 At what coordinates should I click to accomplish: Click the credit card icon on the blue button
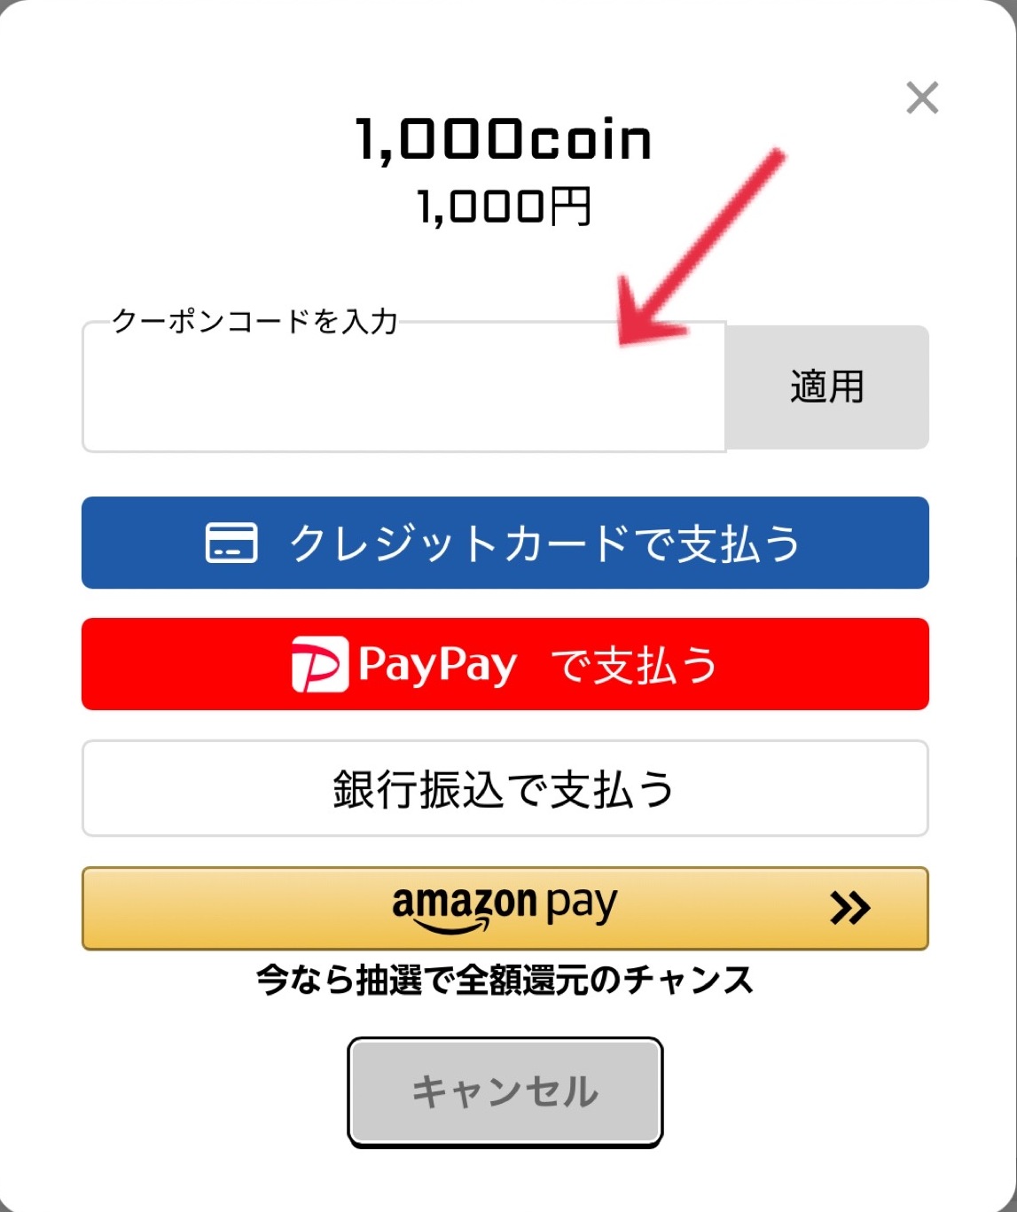click(231, 543)
